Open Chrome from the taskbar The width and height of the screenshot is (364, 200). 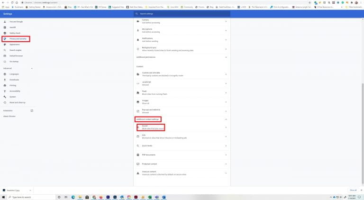tap(94, 197)
